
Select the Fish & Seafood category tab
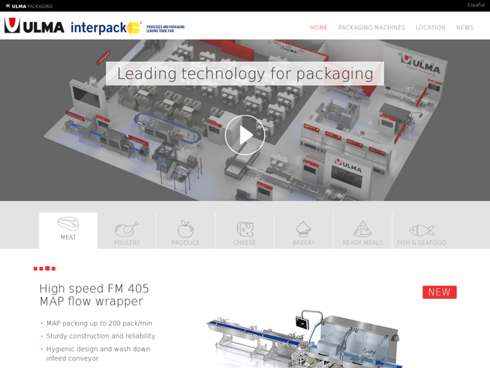(422, 231)
